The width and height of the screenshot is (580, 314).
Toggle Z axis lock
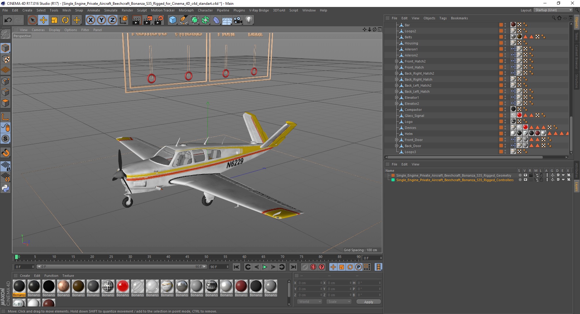[x=112, y=20]
